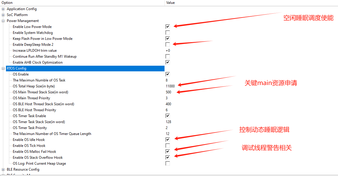338x176 pixels.
Task: Toggle OS Timer Task Enable checkbox
Action: [x=168, y=116]
